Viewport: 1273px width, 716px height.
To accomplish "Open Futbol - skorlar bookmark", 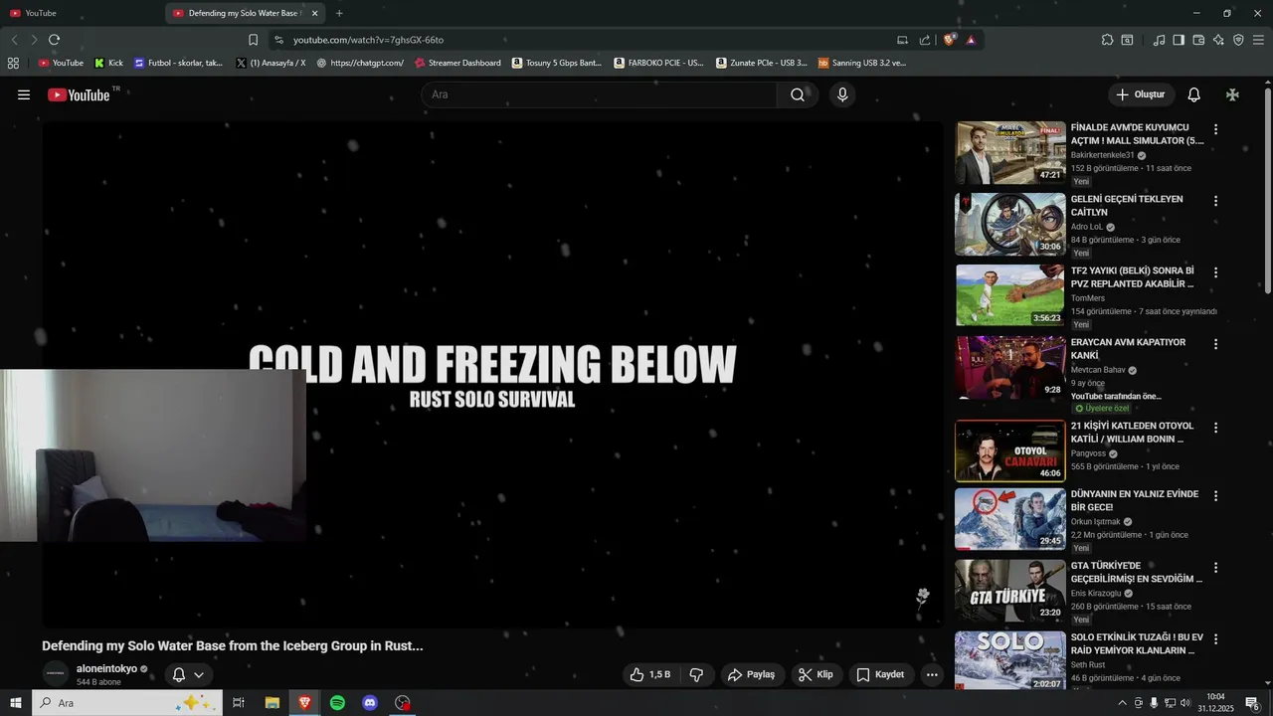I will click(179, 63).
